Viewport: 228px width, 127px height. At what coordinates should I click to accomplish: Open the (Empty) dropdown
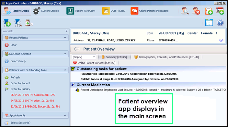84,57
